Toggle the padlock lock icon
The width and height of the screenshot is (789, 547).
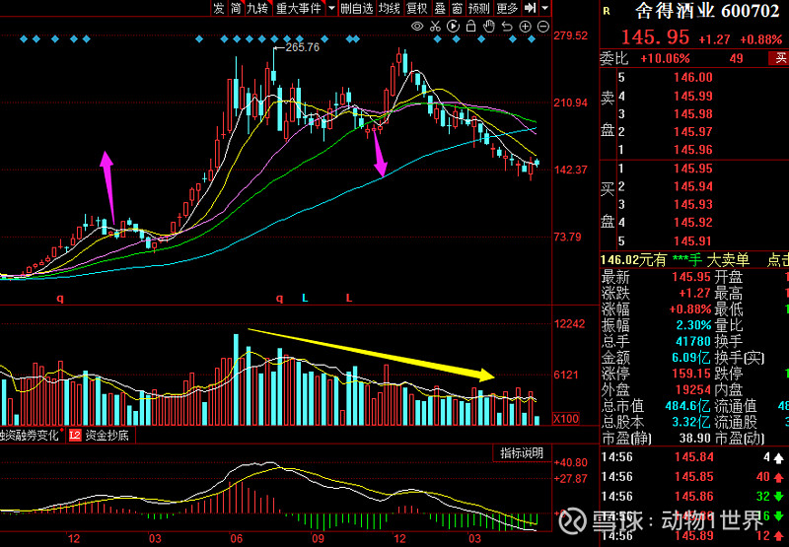click(x=471, y=27)
